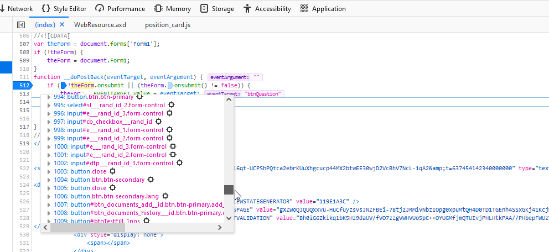Expand item 1000 input#e___rand_id_3
The image size is (549, 252).
[x=49, y=147]
